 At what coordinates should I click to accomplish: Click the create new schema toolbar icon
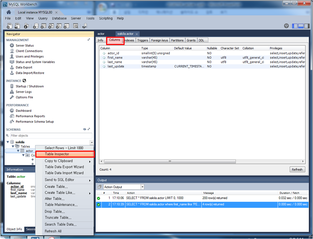click(36, 26)
